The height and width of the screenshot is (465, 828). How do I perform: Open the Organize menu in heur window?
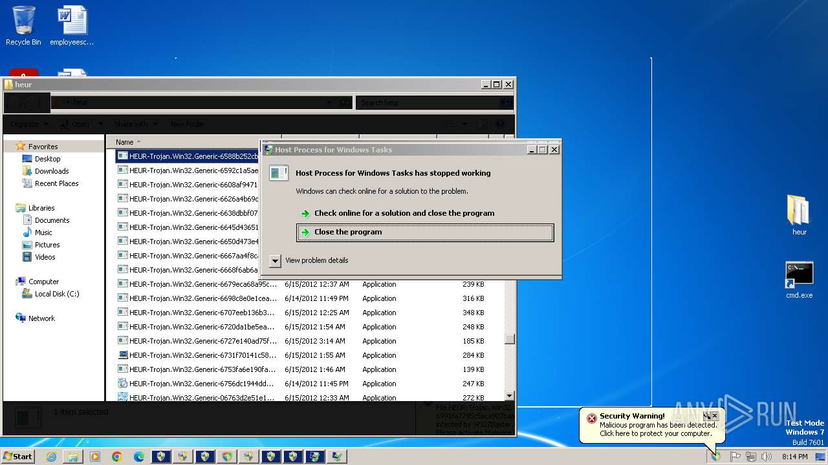[29, 124]
